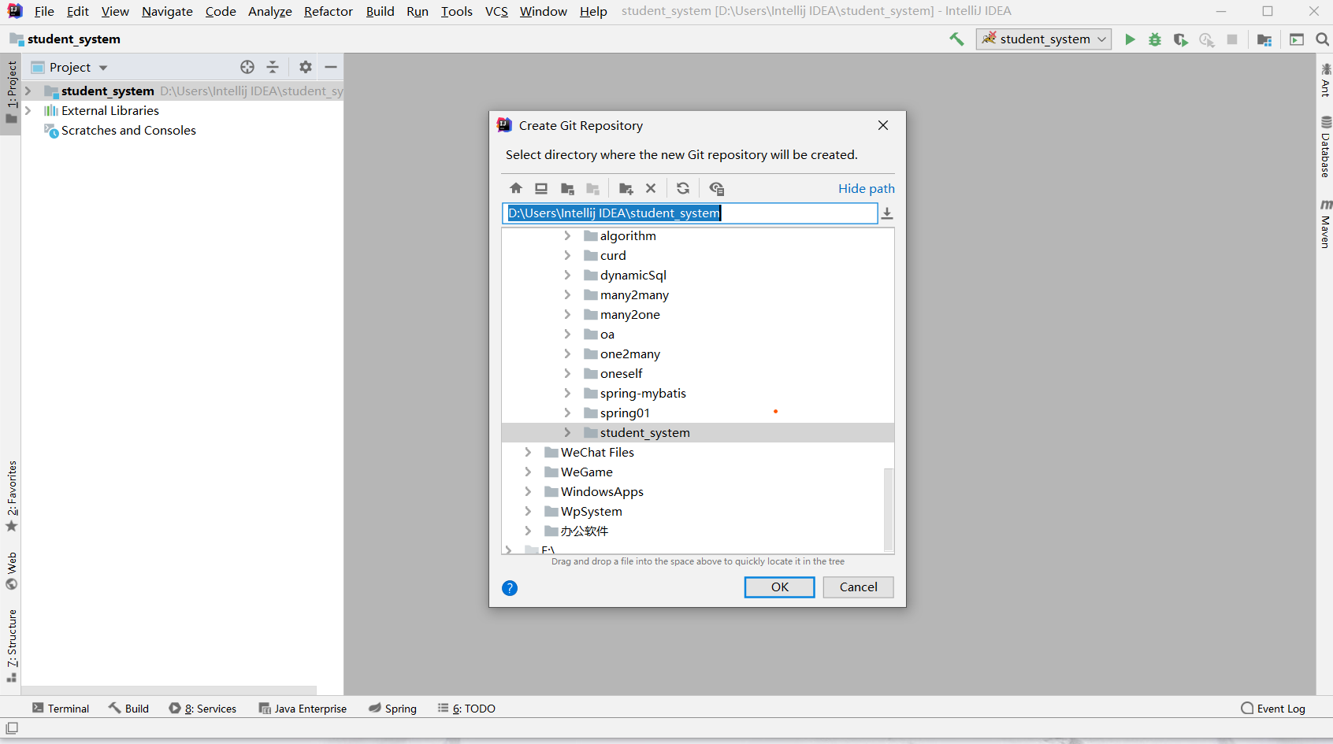The height and width of the screenshot is (744, 1333).
Task: Open TODO tool window
Action: tap(466, 709)
